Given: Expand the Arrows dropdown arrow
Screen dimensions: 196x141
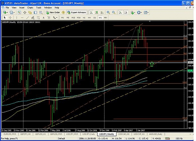Looking at the screenshot, I should (x=57, y=18).
